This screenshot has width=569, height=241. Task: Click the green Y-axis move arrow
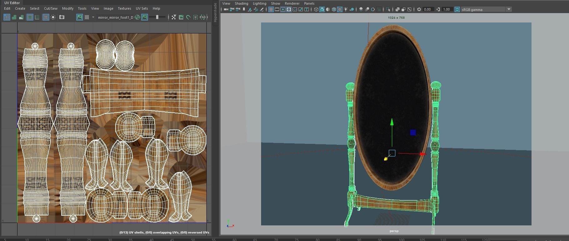pyautogui.click(x=392, y=122)
